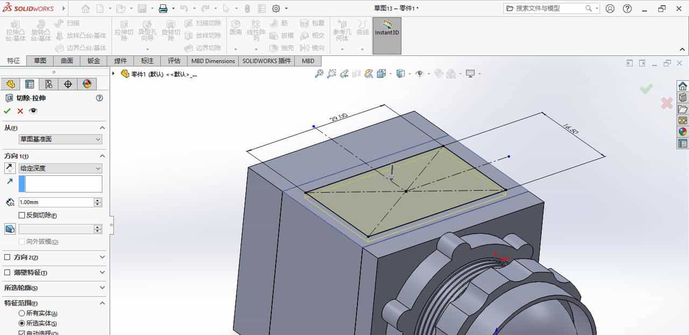Open the 评估 ribbon tab
This screenshot has width=689, height=335.
[173, 61]
